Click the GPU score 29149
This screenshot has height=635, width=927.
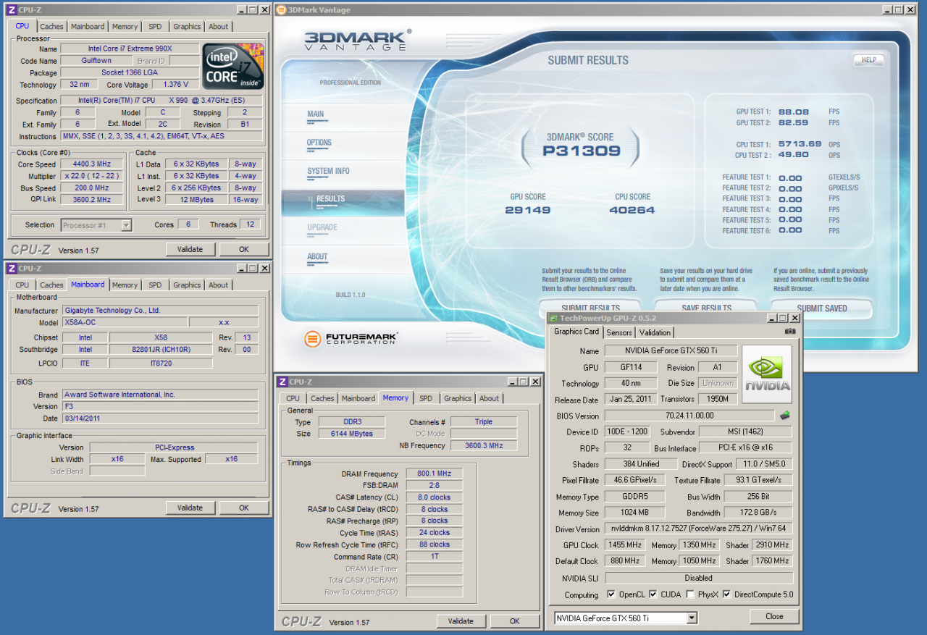coord(528,210)
